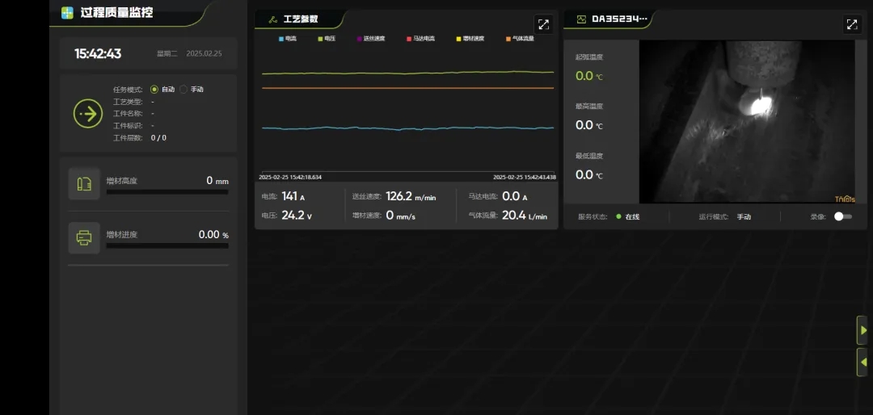The height and width of the screenshot is (415, 873).
Task: Toggle the 电压 legend entry
Action: pyautogui.click(x=327, y=39)
